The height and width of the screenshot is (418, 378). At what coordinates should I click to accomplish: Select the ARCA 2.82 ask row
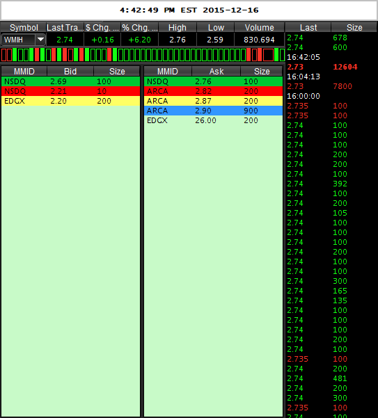(213, 91)
